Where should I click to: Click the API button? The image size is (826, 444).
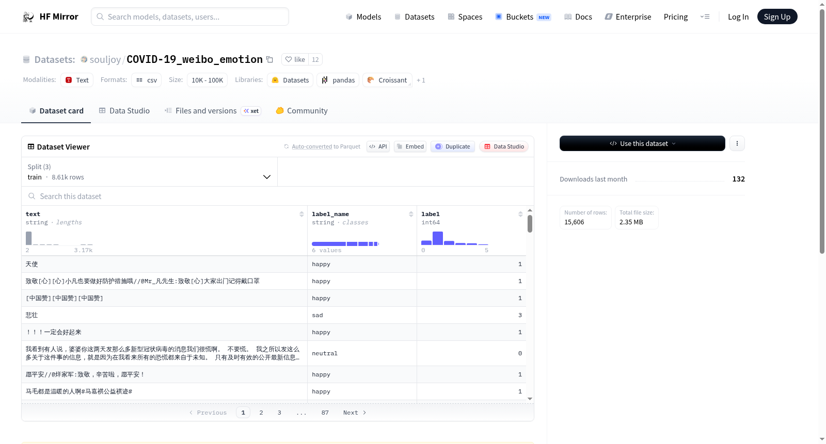[x=378, y=146]
